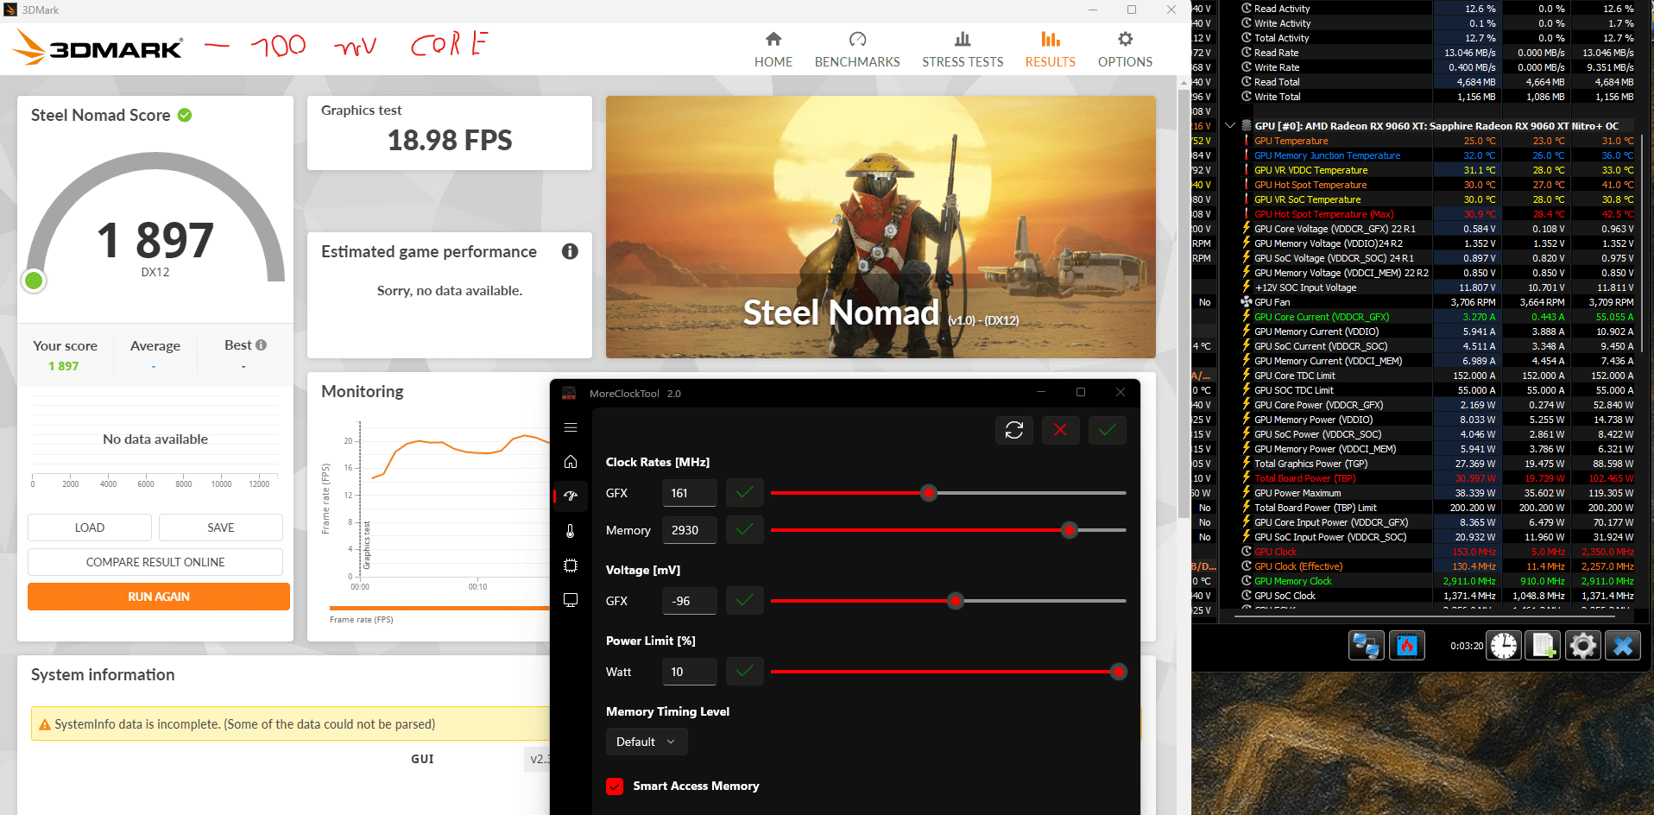
Task: Click the info icon next to Best
Action: [261, 345]
